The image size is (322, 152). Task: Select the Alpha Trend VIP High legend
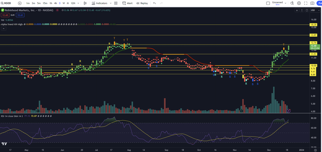pyautogui.click(x=12, y=24)
